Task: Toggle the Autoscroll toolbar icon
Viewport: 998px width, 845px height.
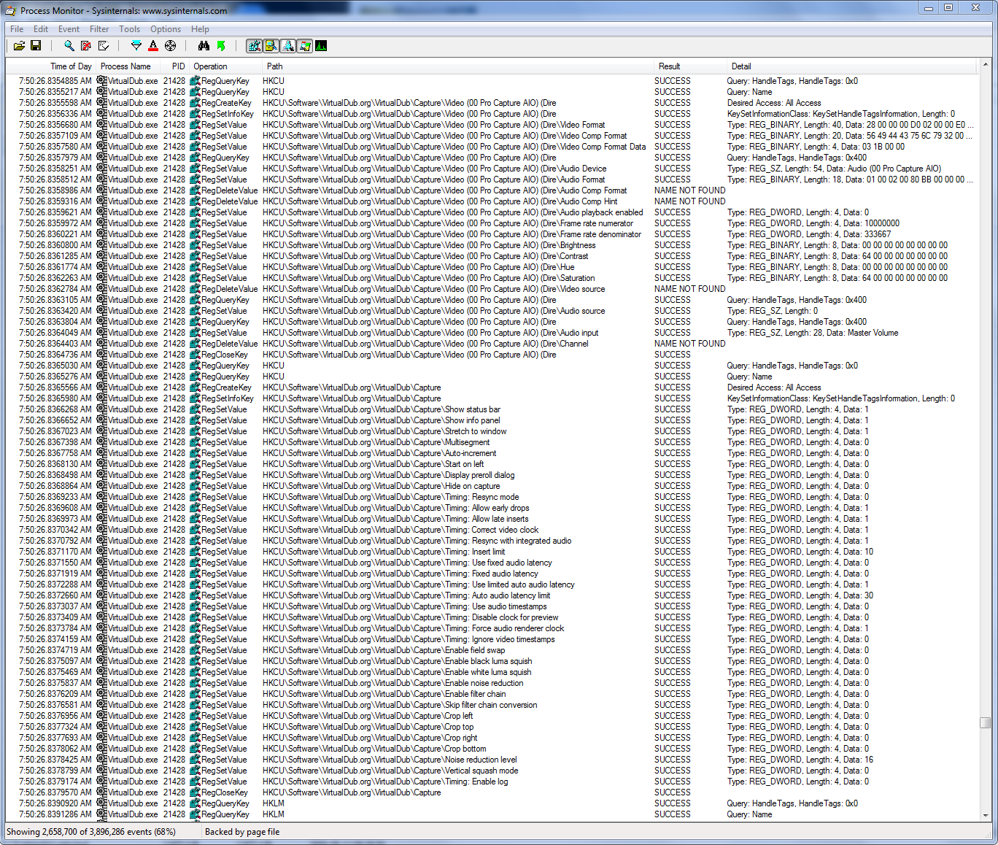Action: click(x=86, y=46)
